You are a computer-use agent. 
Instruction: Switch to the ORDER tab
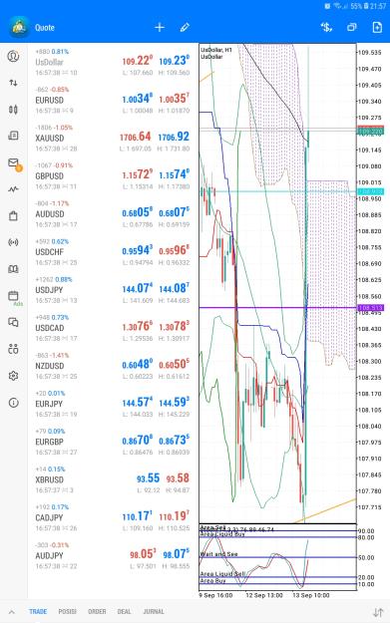(97, 611)
